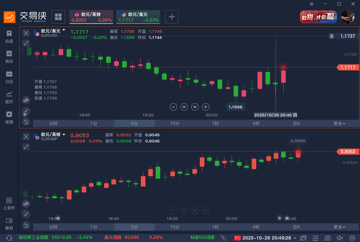This screenshot has width=360, height=242.
Task: Select 1分 timeframe on EURGBP chart
Action: click(94, 227)
